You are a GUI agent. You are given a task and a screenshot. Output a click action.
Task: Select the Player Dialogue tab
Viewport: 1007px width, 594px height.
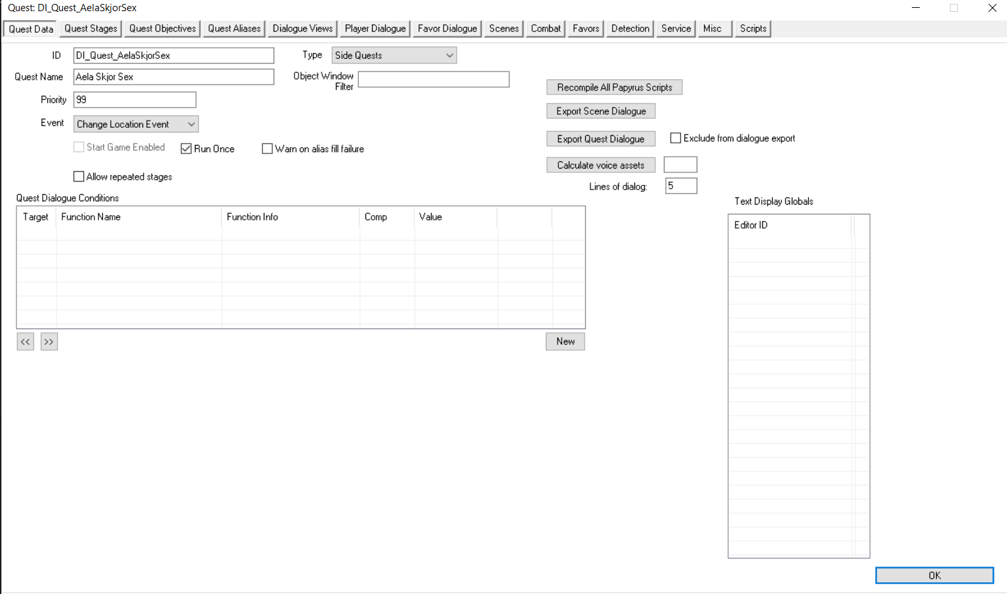tap(375, 29)
